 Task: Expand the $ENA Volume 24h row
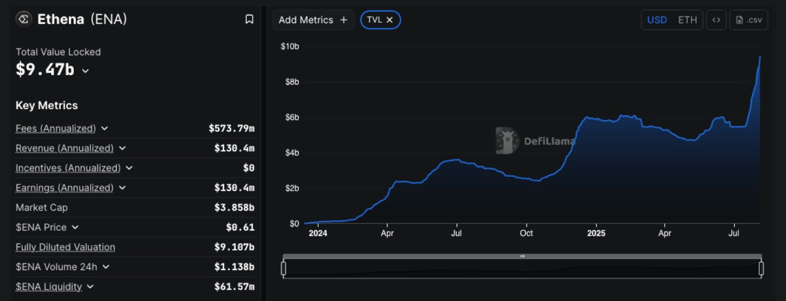tap(106, 267)
